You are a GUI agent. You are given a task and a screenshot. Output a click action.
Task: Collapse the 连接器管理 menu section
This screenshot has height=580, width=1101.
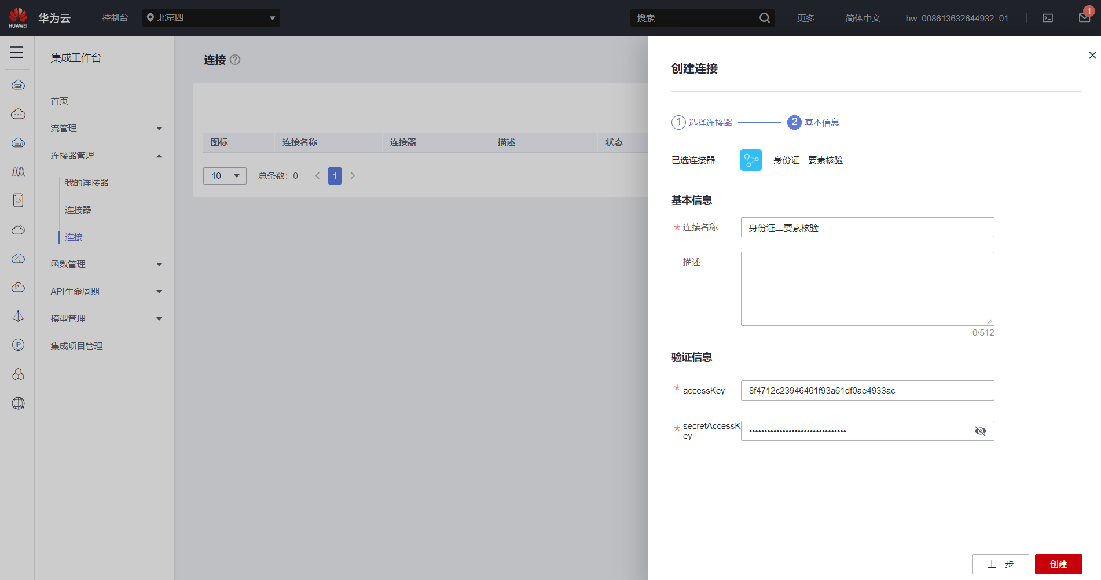[x=107, y=156]
